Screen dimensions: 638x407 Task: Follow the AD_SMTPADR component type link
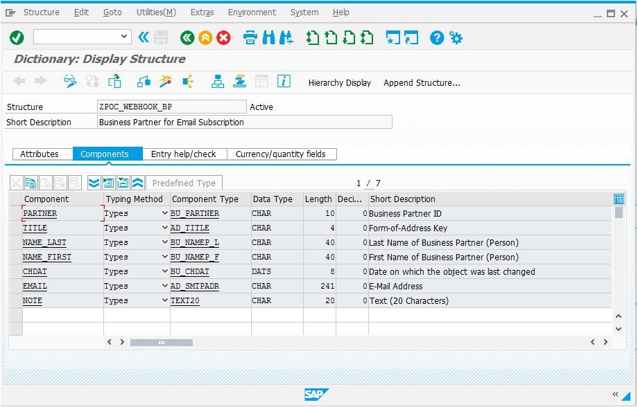[195, 287]
